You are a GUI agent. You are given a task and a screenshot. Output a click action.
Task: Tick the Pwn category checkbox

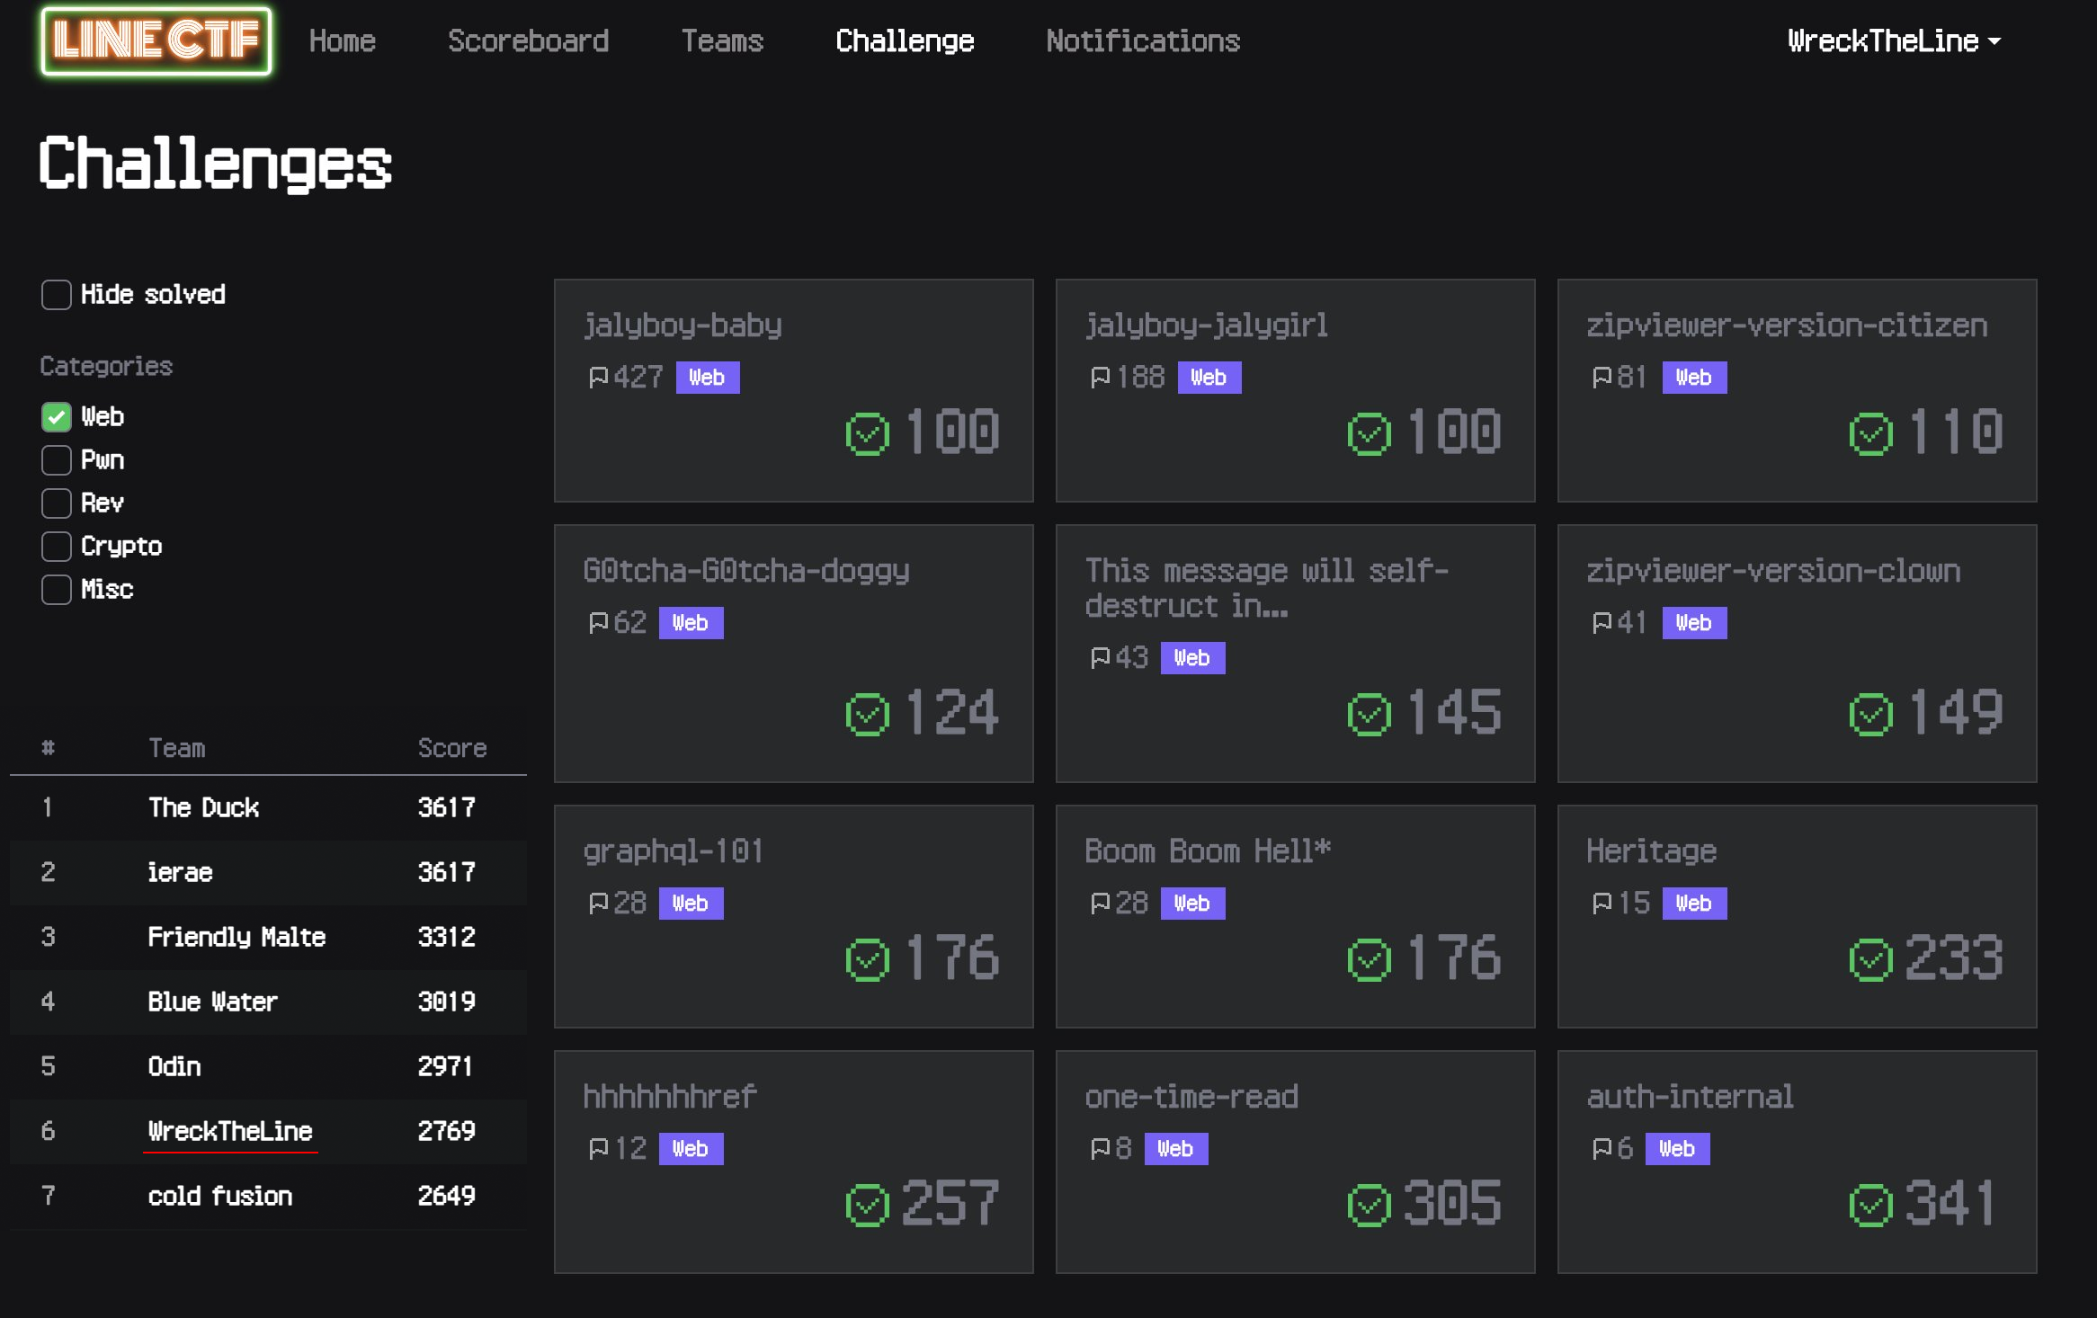(57, 460)
